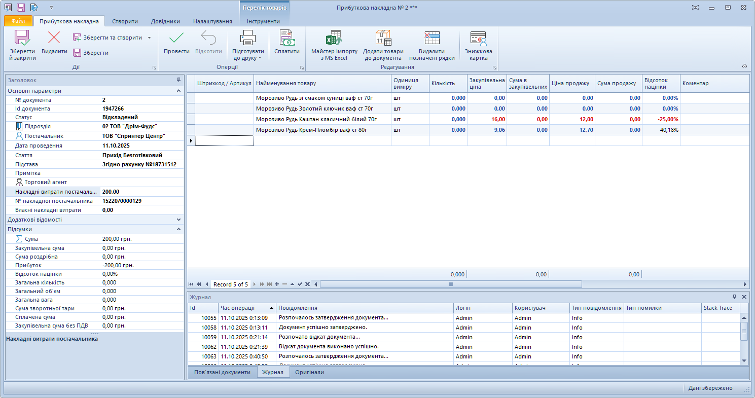This screenshot has height=398, width=755.
Task: Click 'Додати товари до документа' icon
Action: tap(383, 39)
